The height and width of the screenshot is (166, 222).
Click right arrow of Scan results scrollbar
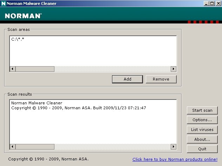coord(174,147)
